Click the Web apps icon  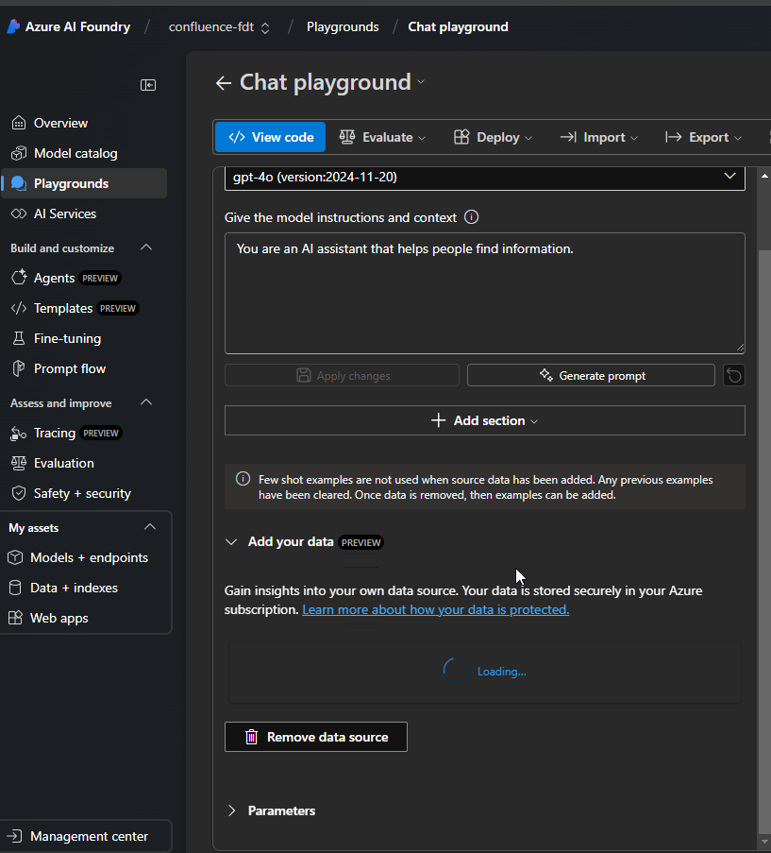[15, 618]
